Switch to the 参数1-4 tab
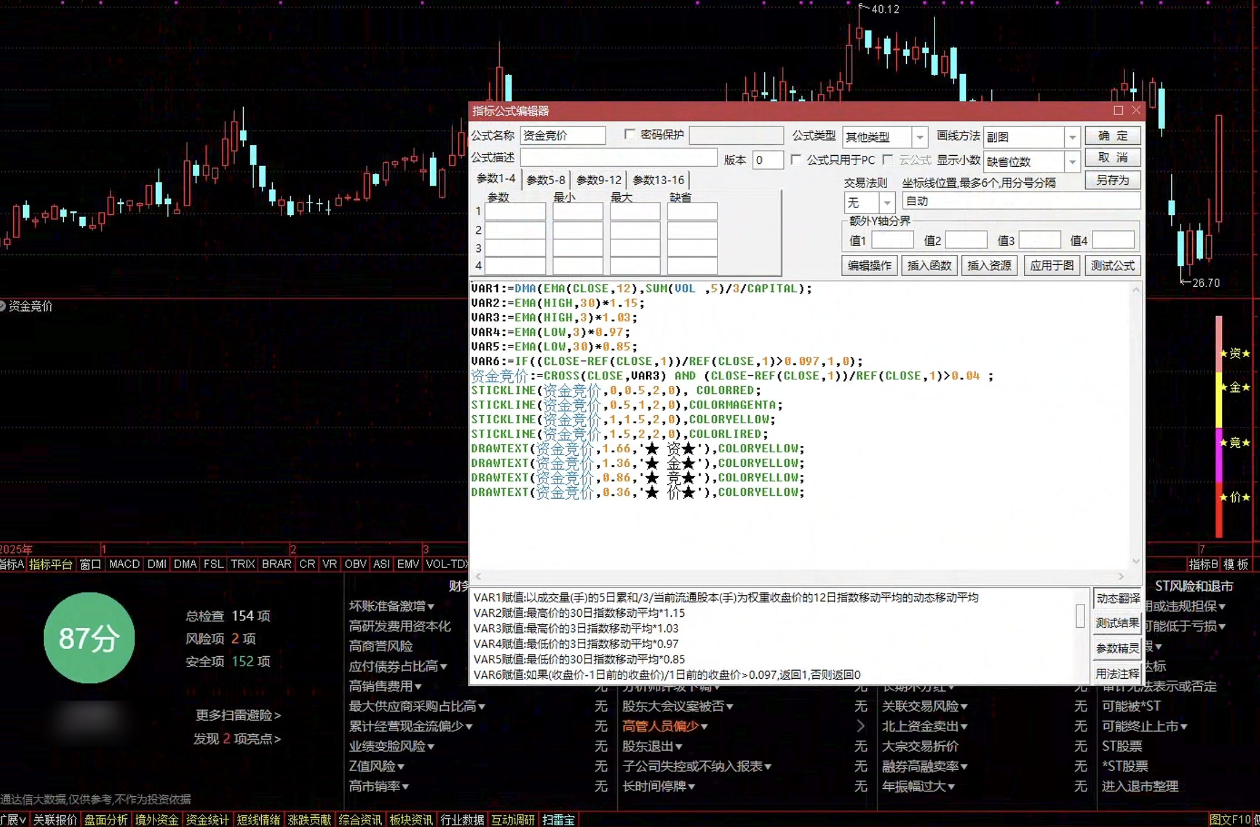1260x827 pixels. pos(496,179)
